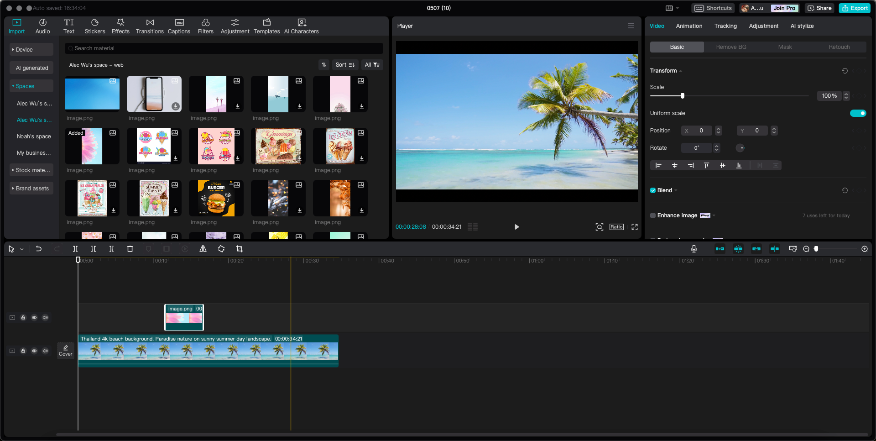This screenshot has width=876, height=441.
Task: Click the microphone record voiceover icon
Action: [693, 249]
